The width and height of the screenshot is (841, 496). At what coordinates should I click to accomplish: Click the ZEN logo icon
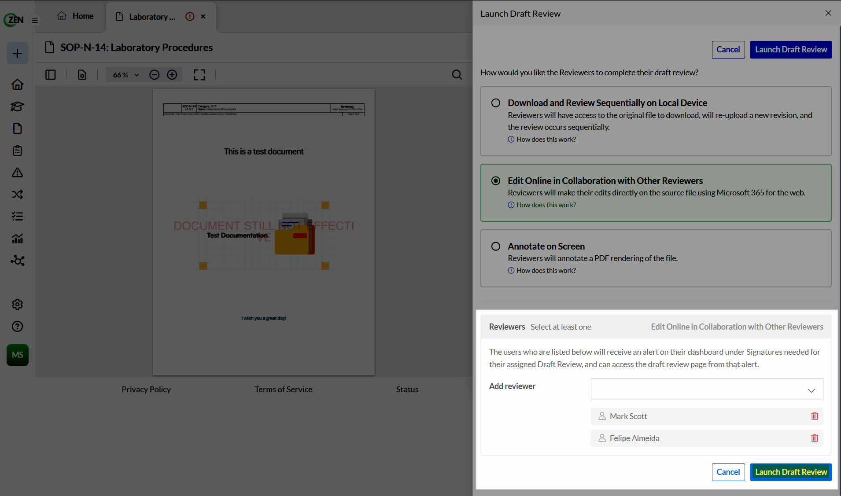pos(14,20)
